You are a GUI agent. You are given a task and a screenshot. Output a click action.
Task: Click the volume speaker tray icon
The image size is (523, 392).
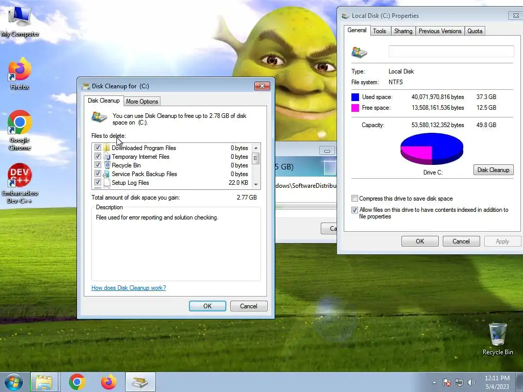tap(471, 382)
